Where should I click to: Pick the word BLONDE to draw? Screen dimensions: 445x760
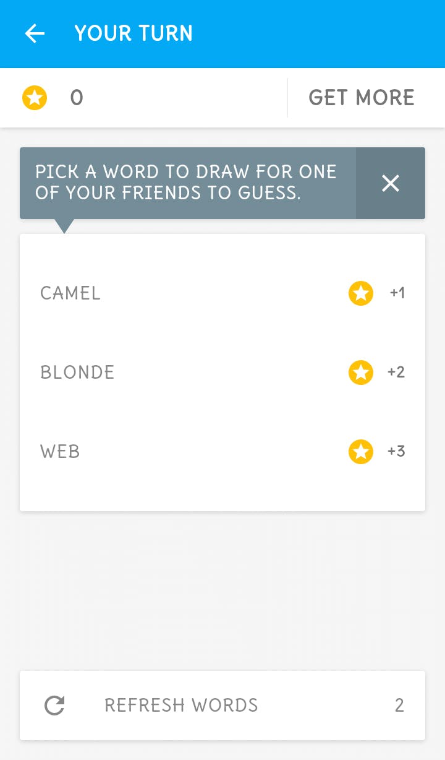click(x=77, y=373)
